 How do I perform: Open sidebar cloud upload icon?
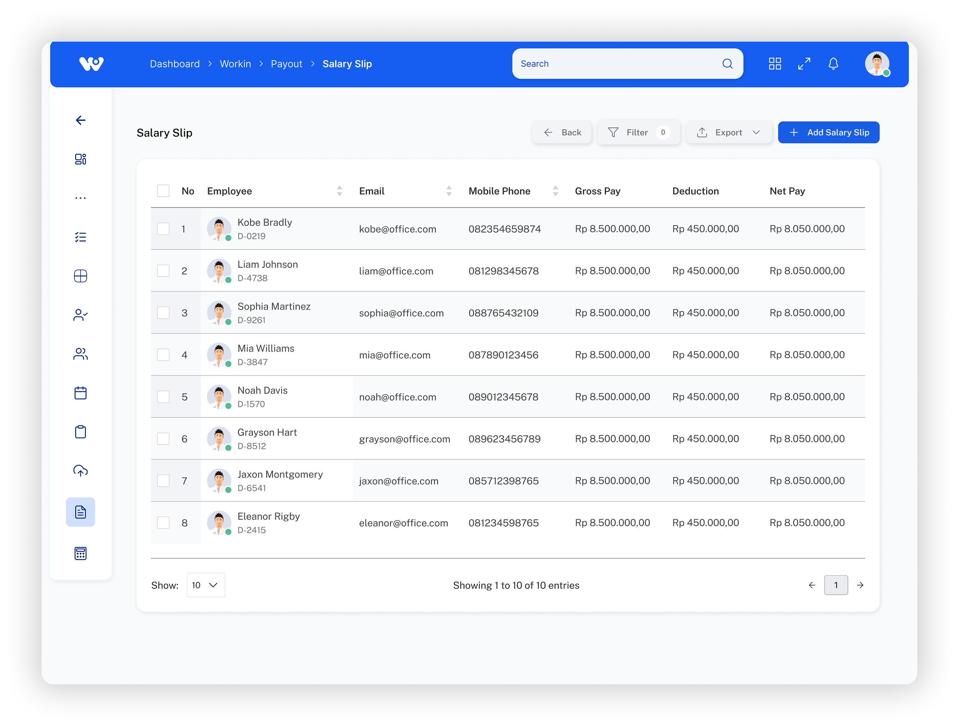tap(80, 471)
